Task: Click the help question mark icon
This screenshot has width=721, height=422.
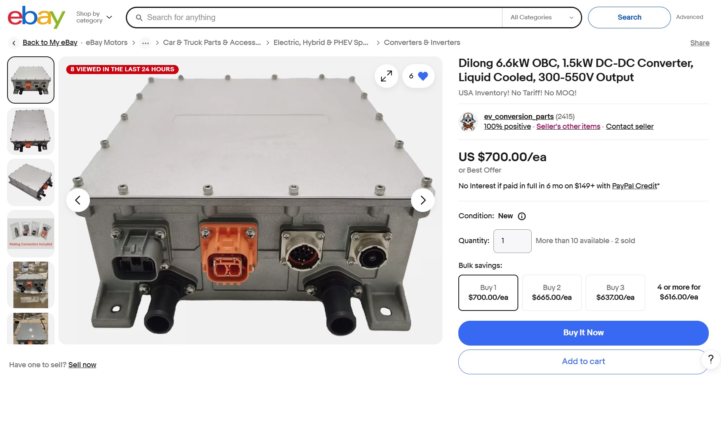Action: click(711, 359)
